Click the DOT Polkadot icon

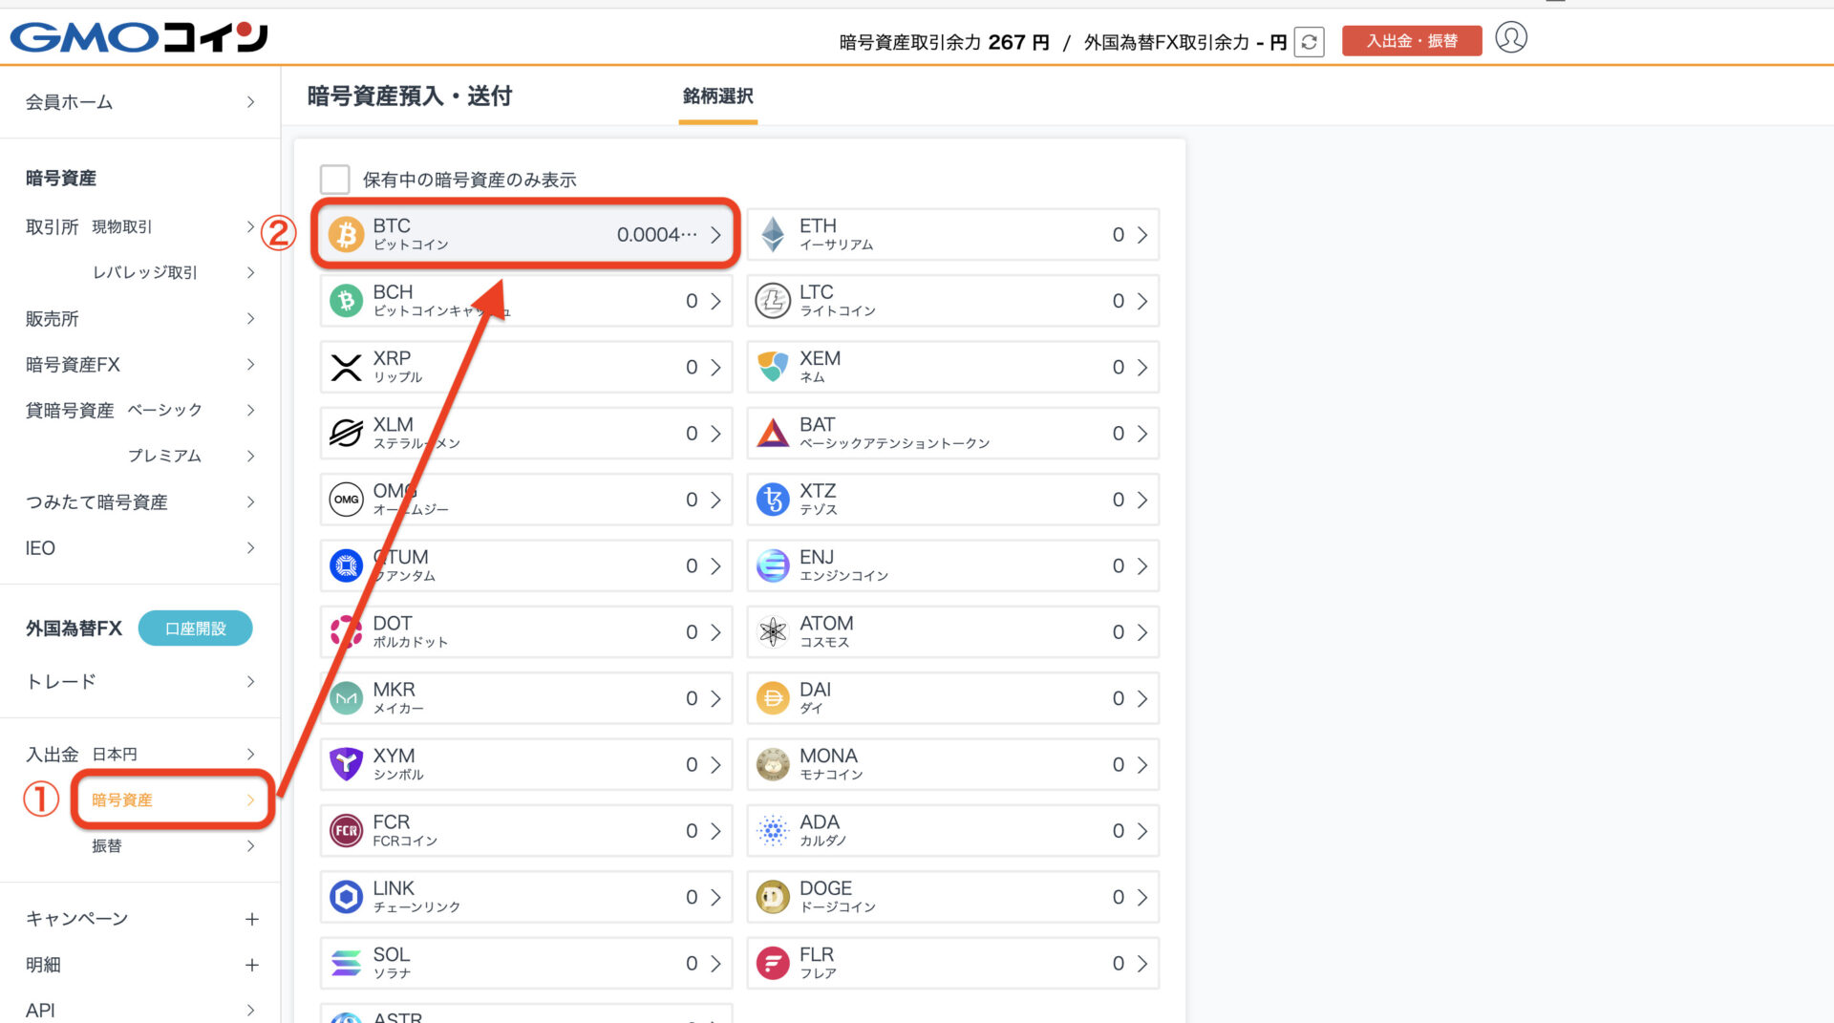coord(346,631)
